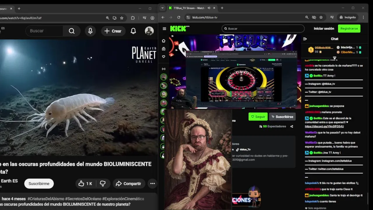Click black4ja in the chat leaderboard

click(x=348, y=48)
